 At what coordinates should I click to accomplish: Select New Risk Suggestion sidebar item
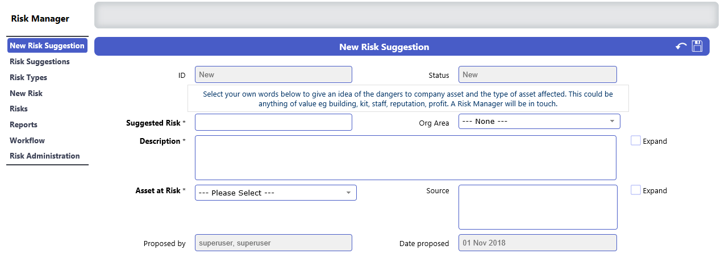click(x=47, y=45)
